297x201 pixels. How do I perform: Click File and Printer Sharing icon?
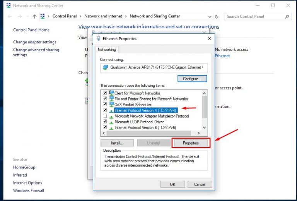pyautogui.click(x=111, y=99)
